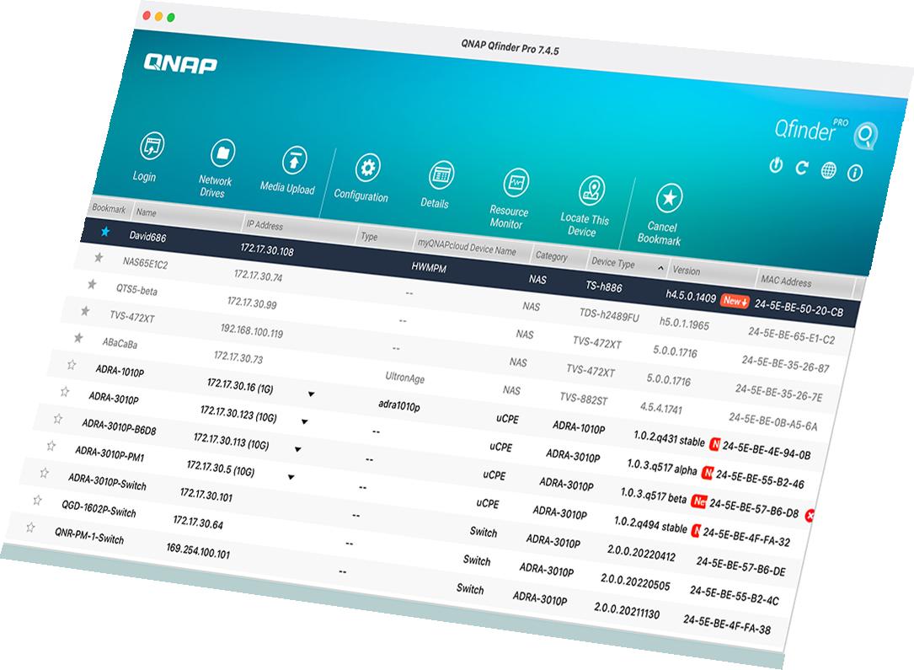Select HWMPM cloud device name

click(x=429, y=268)
